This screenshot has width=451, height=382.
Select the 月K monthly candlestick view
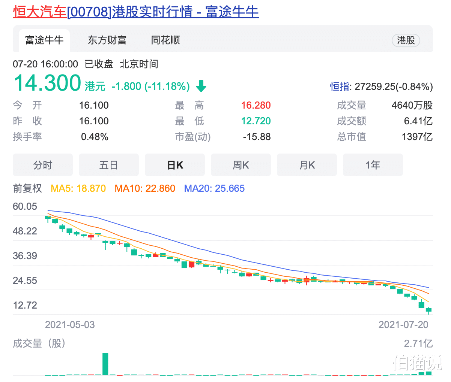[307, 165]
